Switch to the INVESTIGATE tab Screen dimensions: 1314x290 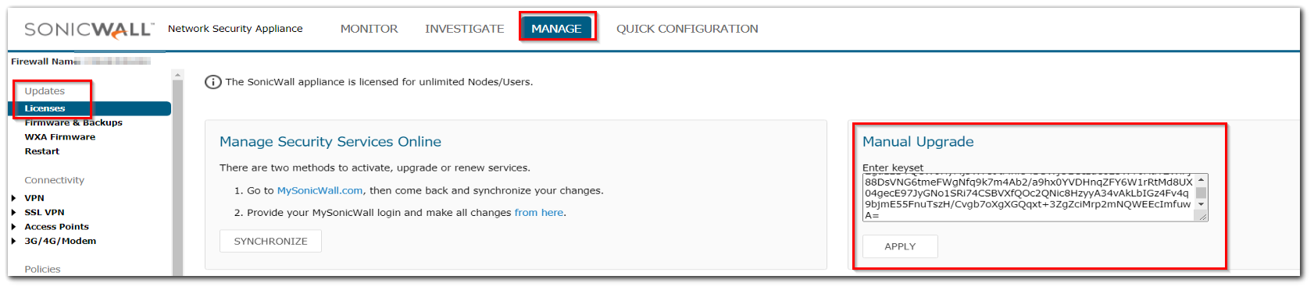(465, 29)
